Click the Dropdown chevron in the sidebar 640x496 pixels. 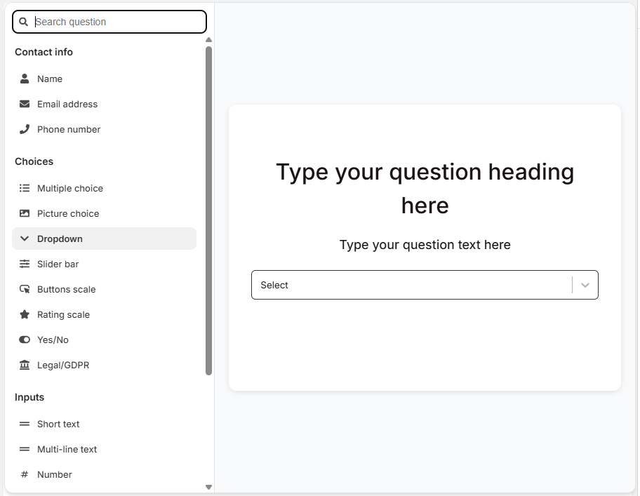point(24,239)
